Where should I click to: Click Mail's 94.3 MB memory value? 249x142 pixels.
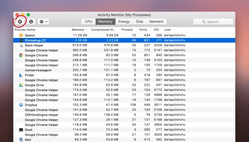[x=81, y=140]
